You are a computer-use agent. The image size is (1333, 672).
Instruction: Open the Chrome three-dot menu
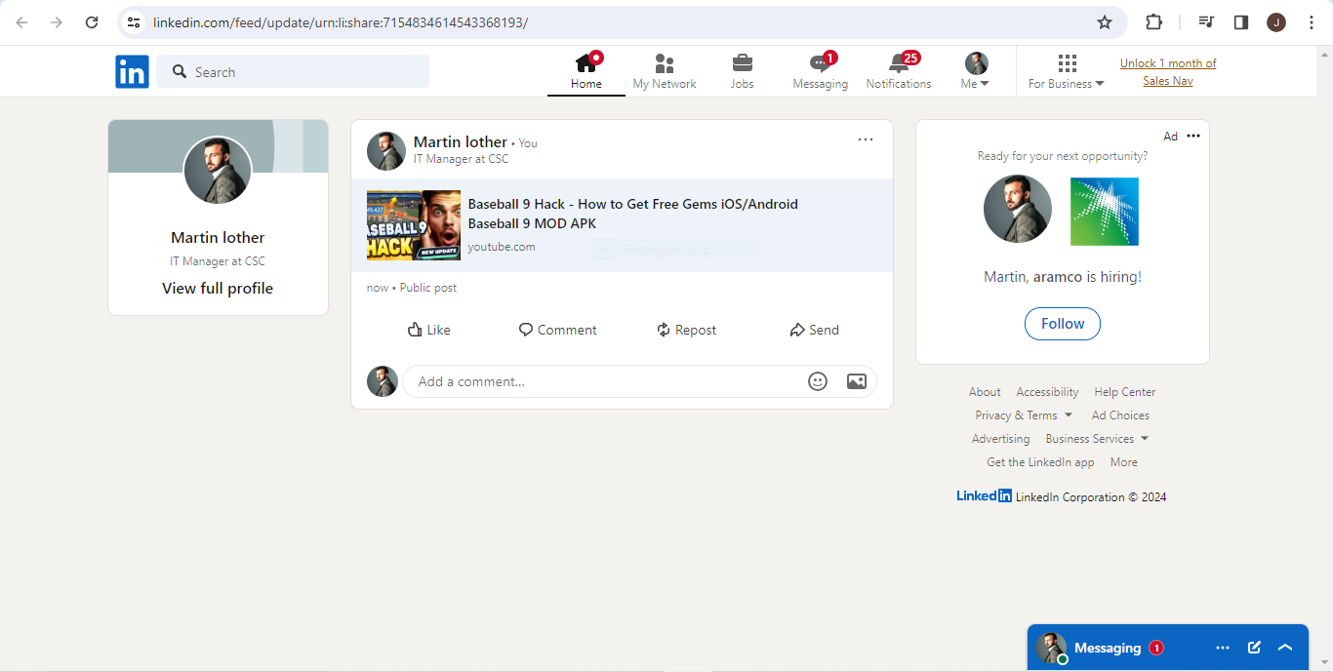[x=1312, y=22]
